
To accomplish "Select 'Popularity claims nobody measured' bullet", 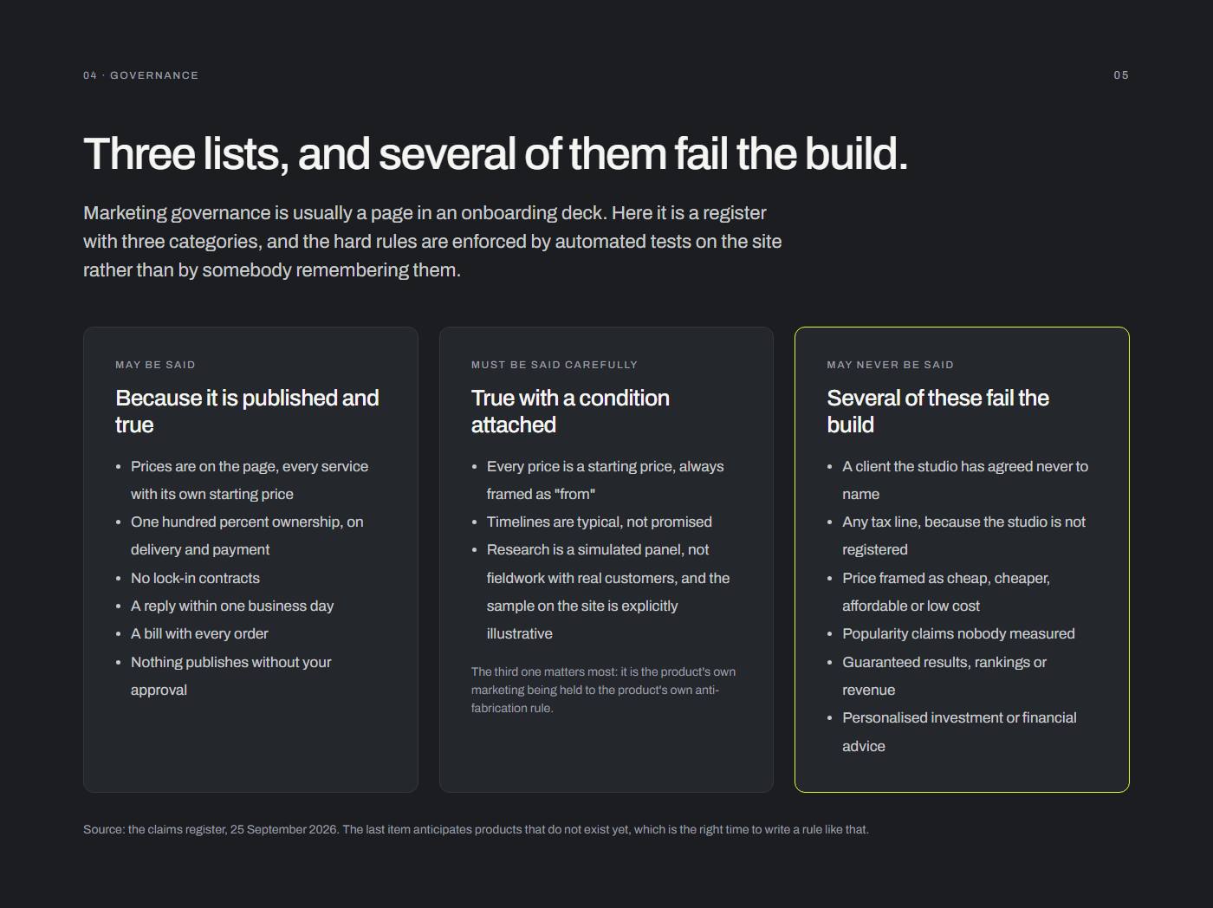I will [x=958, y=633].
